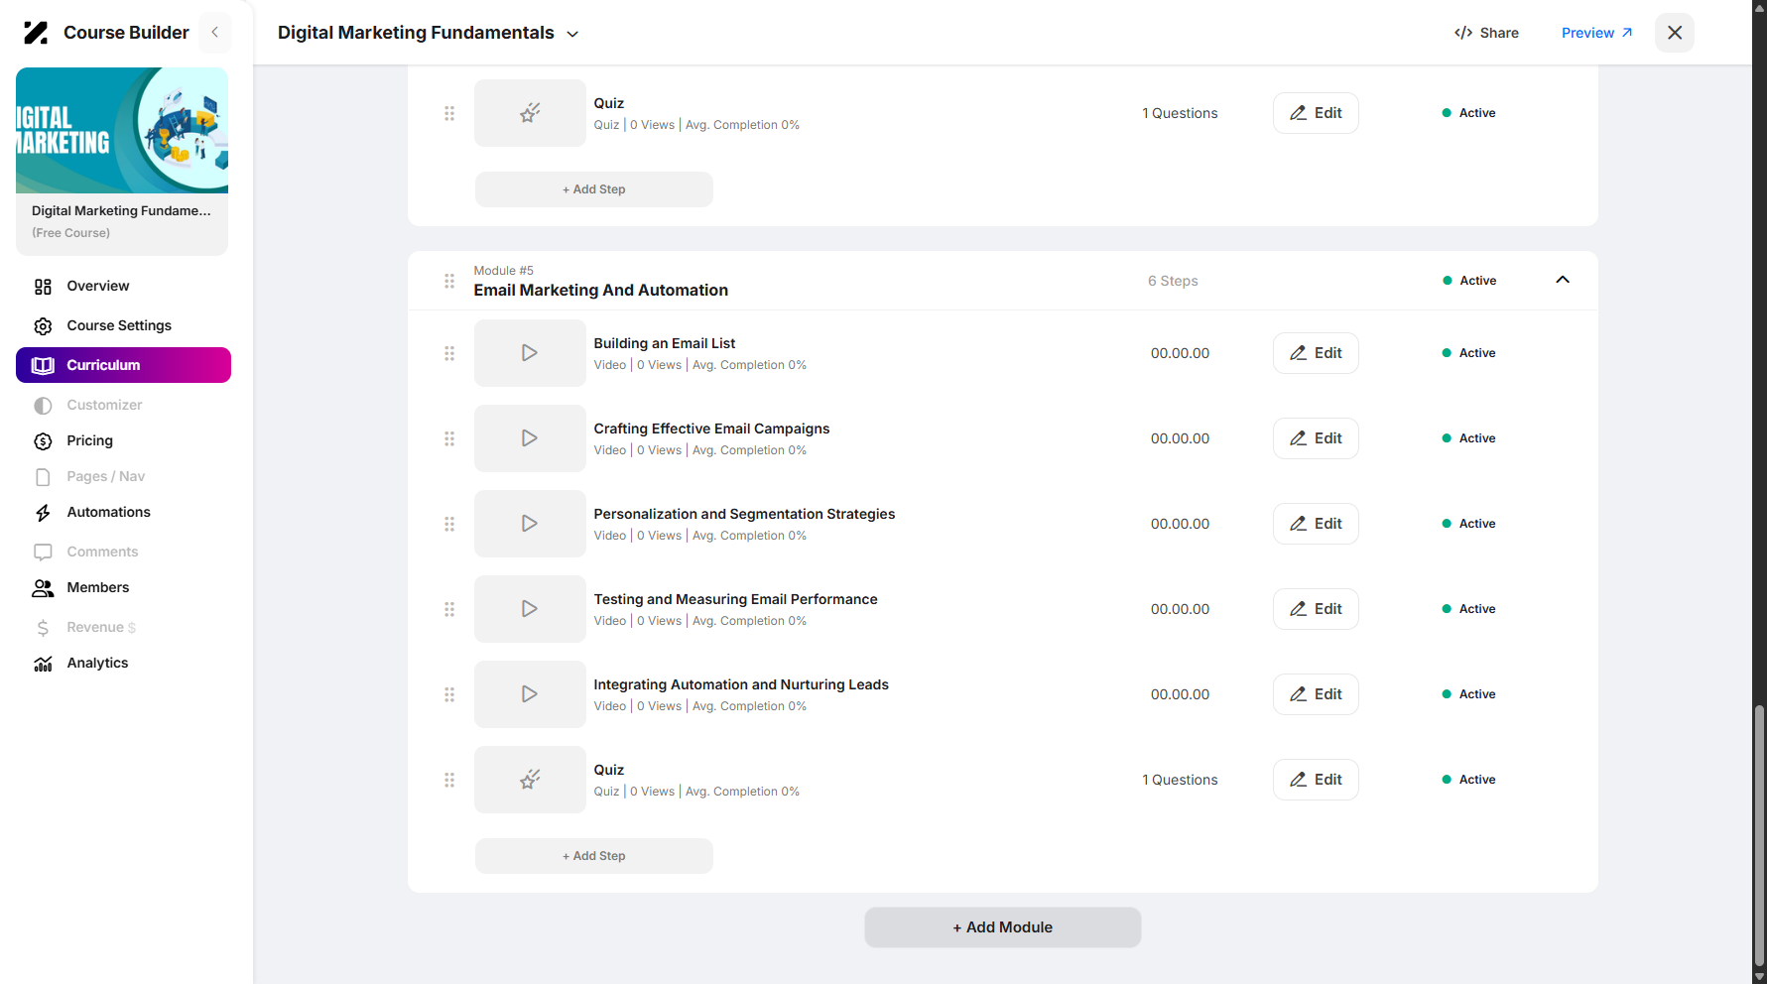Toggle Active status for Testing and Measuring Email Performance
Screen dimensions: 1767x984
pyautogui.click(x=1468, y=609)
